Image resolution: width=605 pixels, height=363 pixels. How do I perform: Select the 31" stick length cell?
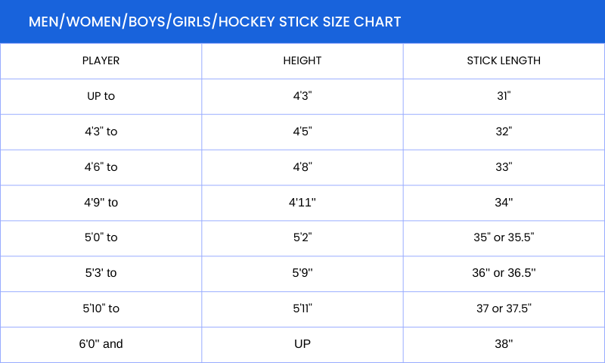click(504, 96)
